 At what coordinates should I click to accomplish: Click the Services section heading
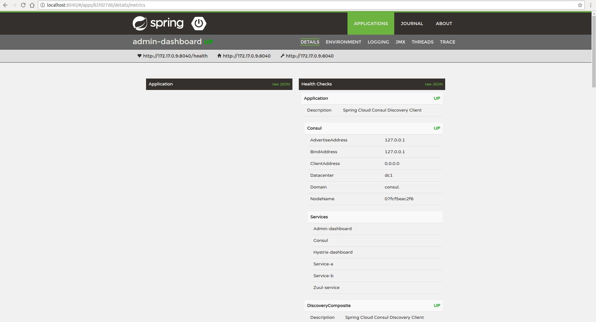319,217
